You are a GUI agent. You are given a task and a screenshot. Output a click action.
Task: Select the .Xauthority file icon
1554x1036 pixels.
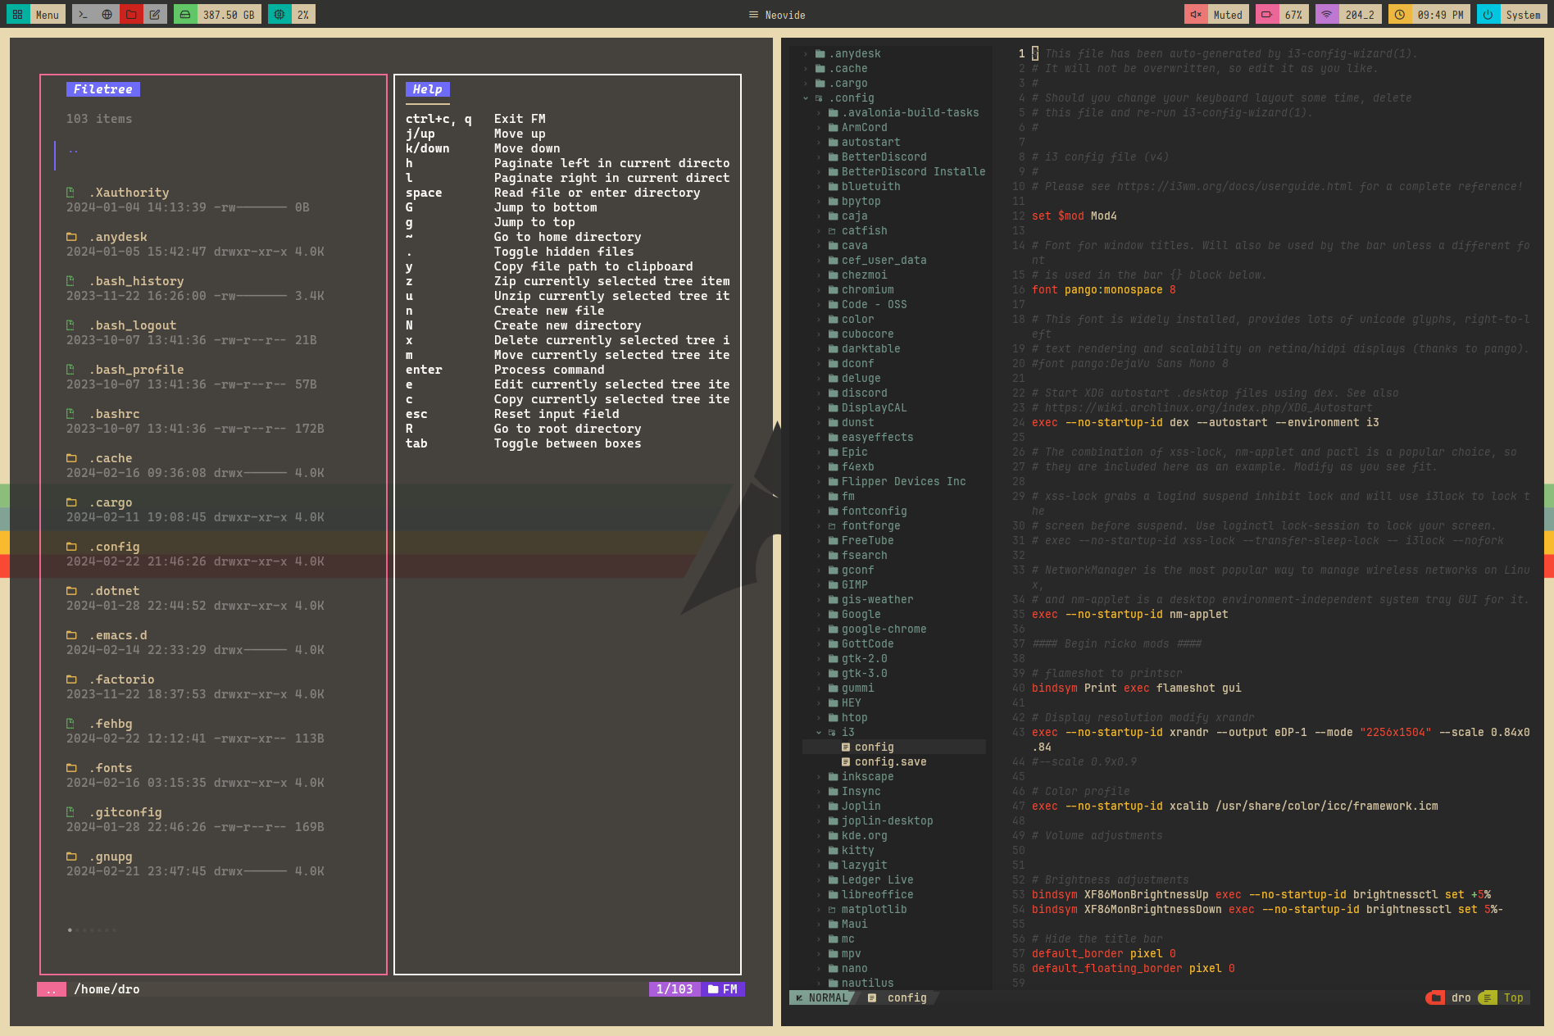click(x=70, y=193)
